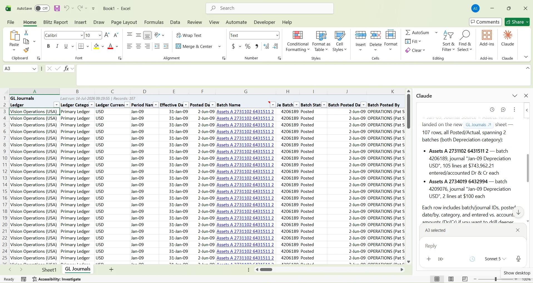Open the font size dropdown showing 10

pyautogui.click(x=100, y=35)
